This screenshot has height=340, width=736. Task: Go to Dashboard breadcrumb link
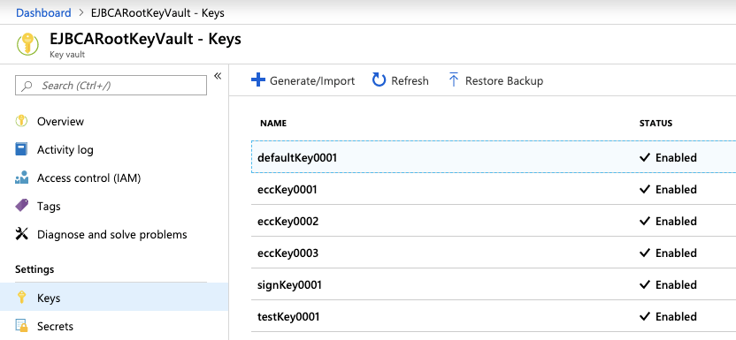[x=43, y=12]
